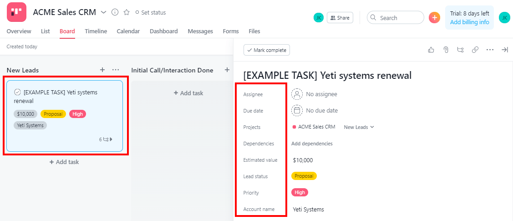Copy task link with the link icon
Screen dimensions: 513x221
click(475, 50)
